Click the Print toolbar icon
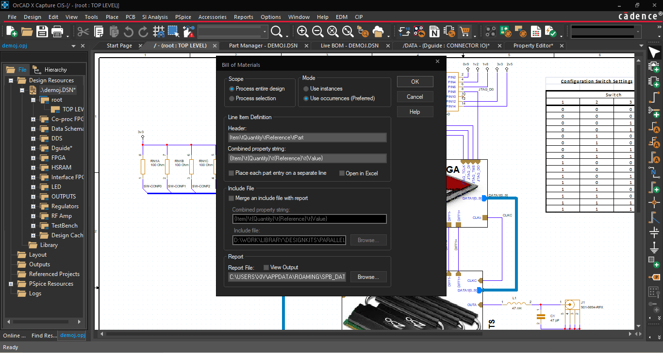The height and width of the screenshot is (353, 663). click(57, 32)
